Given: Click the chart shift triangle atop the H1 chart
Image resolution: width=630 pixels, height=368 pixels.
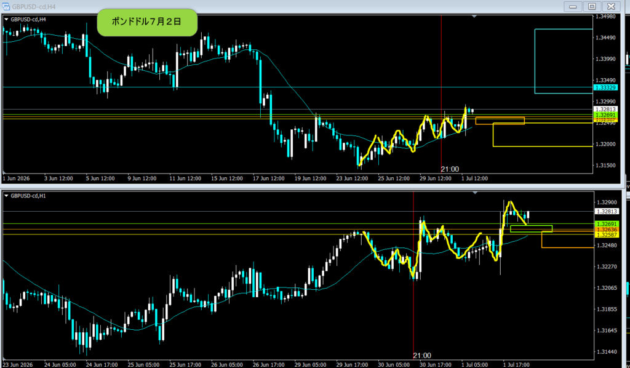Looking at the screenshot, I should 476,193.
